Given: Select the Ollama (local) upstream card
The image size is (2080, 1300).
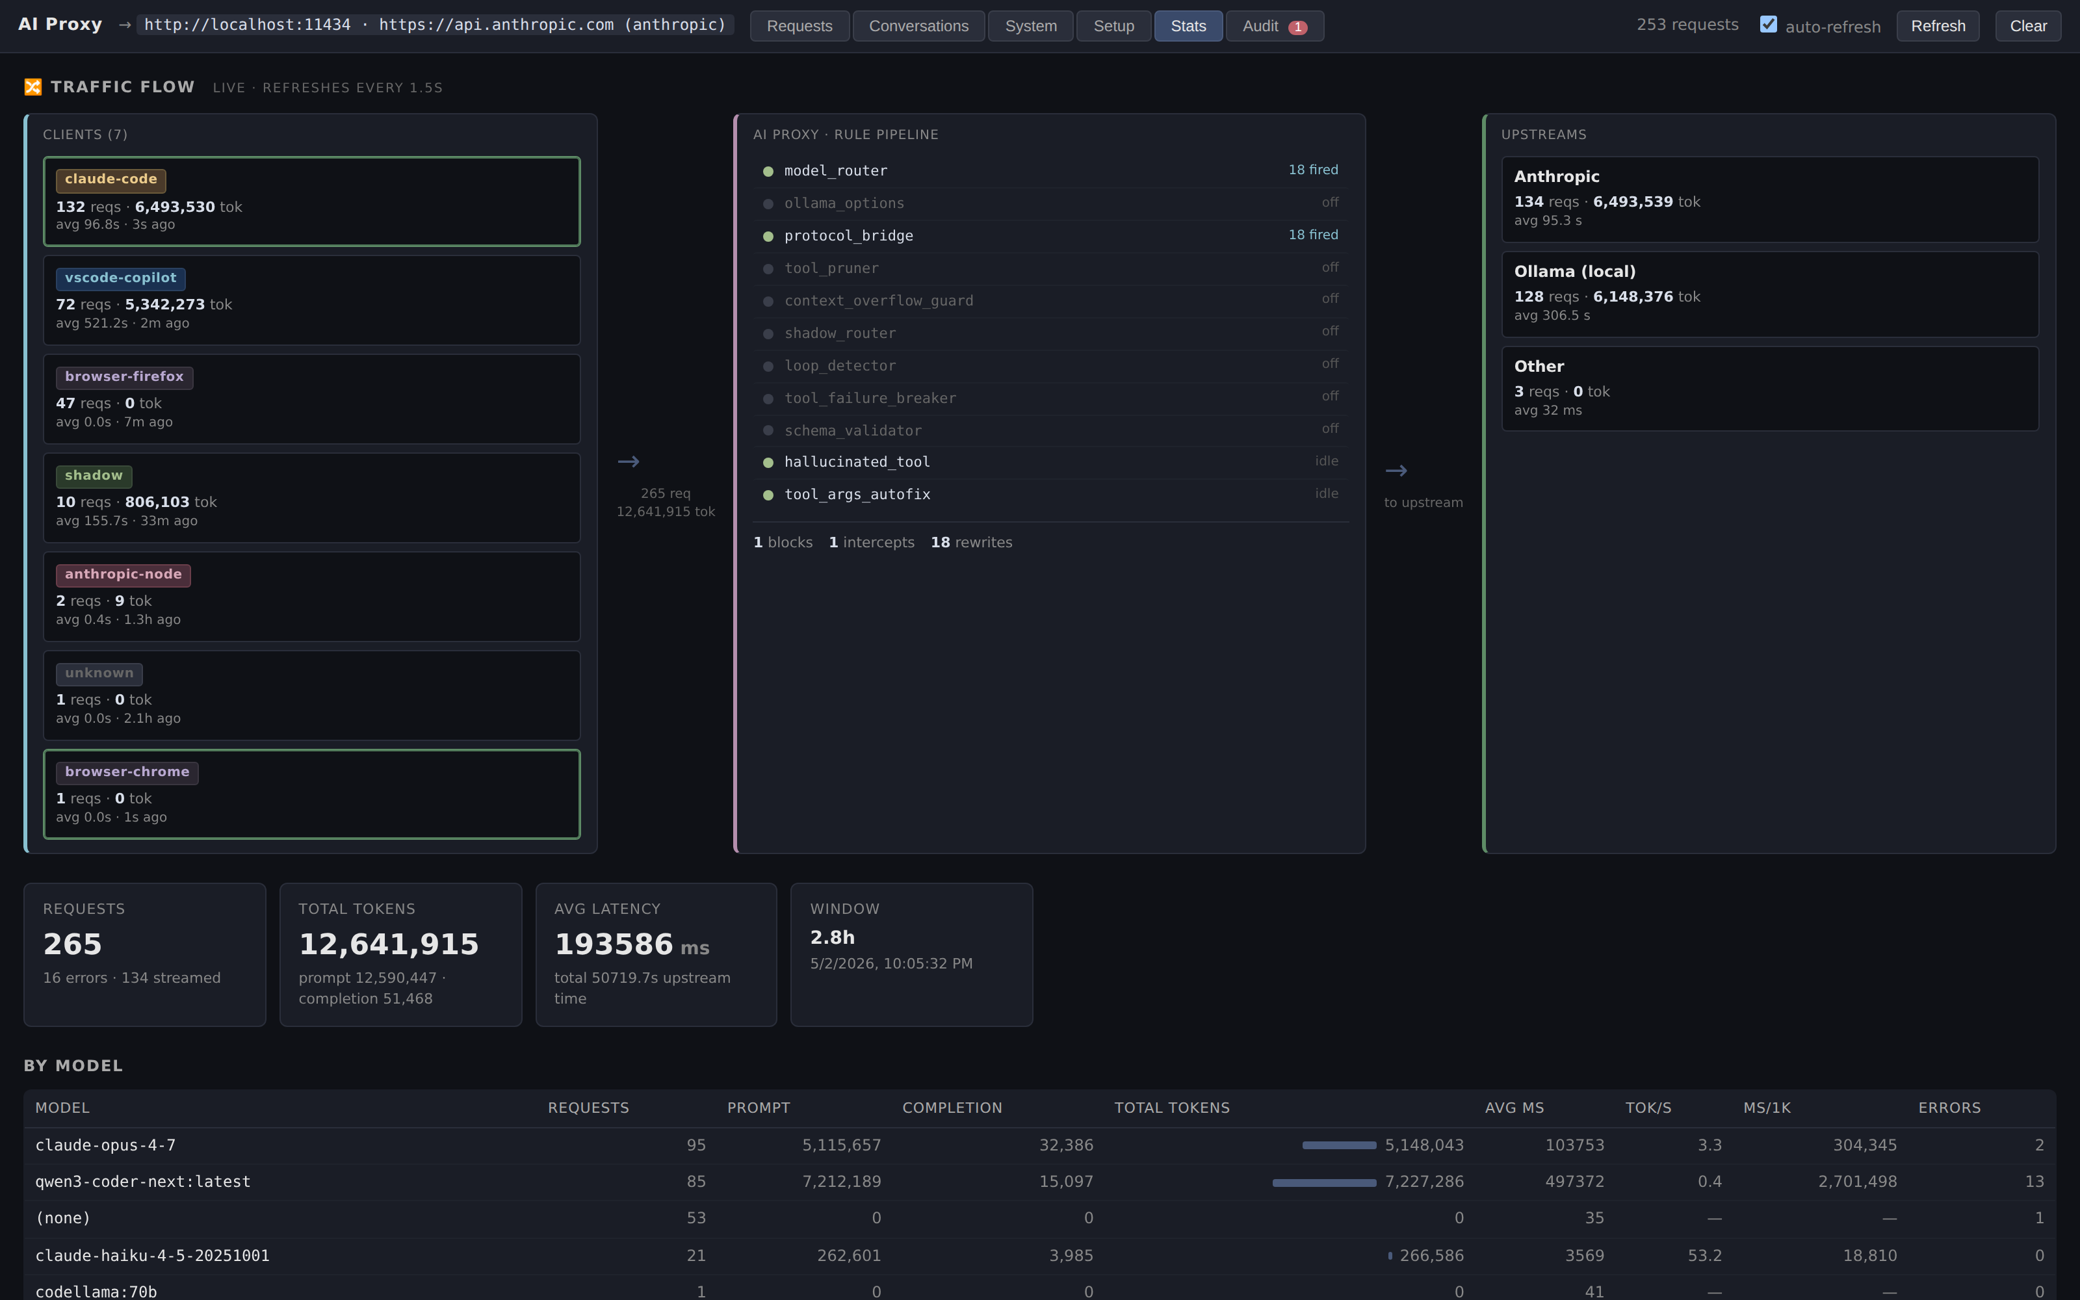Looking at the screenshot, I should (1770, 294).
